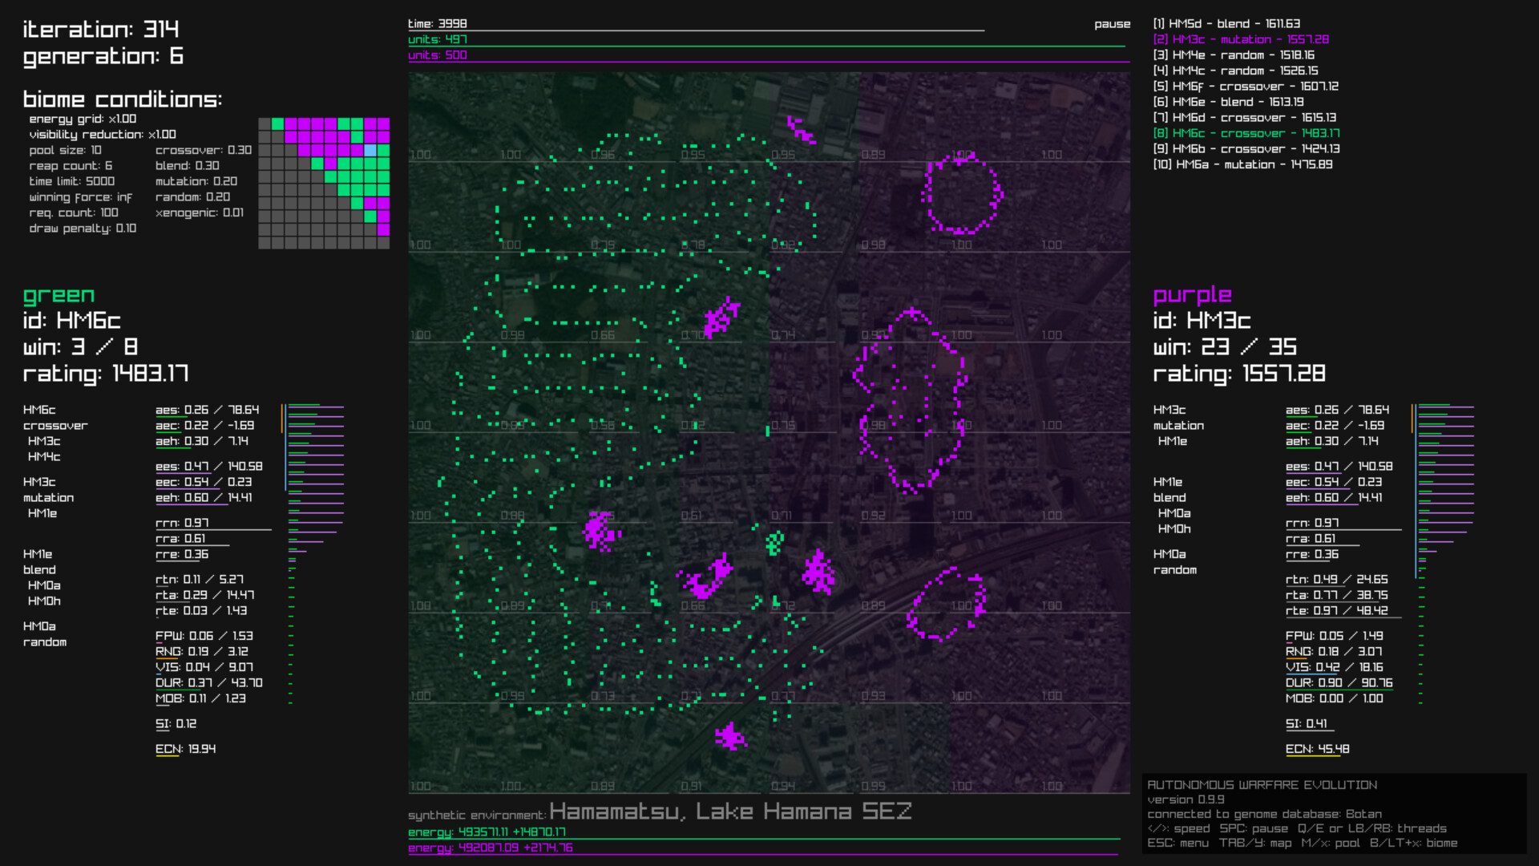Select ranking entry [1] HM5d blend
1539x866 pixels.
(x=1226, y=24)
